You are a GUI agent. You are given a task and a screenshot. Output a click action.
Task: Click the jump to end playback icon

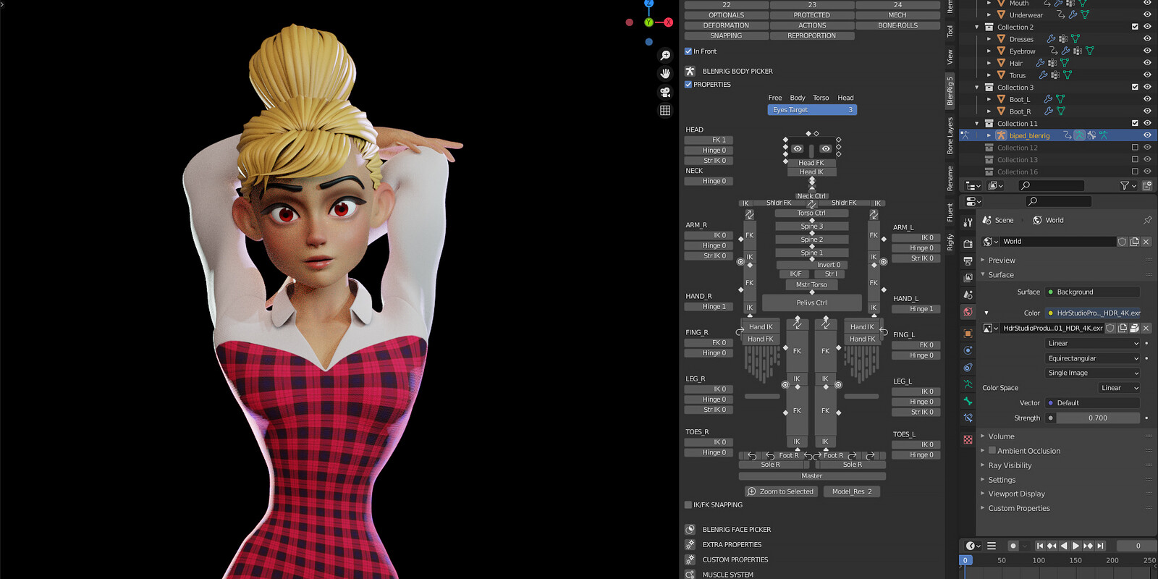(x=1100, y=546)
